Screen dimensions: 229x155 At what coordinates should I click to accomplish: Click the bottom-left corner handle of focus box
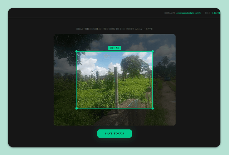76,108
